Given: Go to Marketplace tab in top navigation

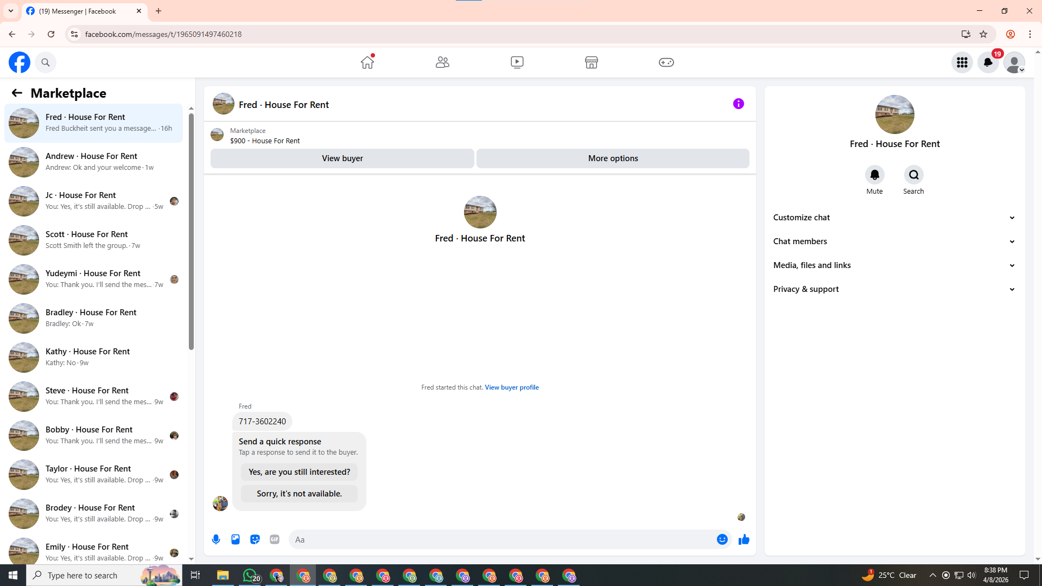Looking at the screenshot, I should pos(592,62).
